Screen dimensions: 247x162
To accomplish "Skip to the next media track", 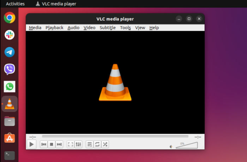I will tap(59, 144).
